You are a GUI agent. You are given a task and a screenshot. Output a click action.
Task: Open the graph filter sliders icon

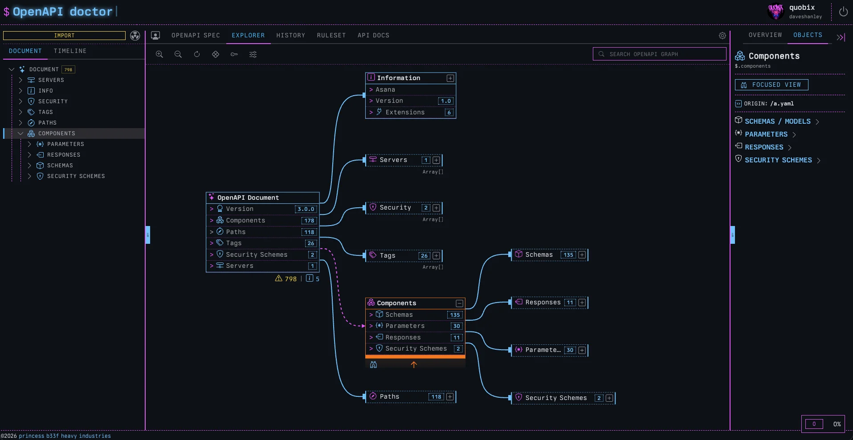click(253, 54)
